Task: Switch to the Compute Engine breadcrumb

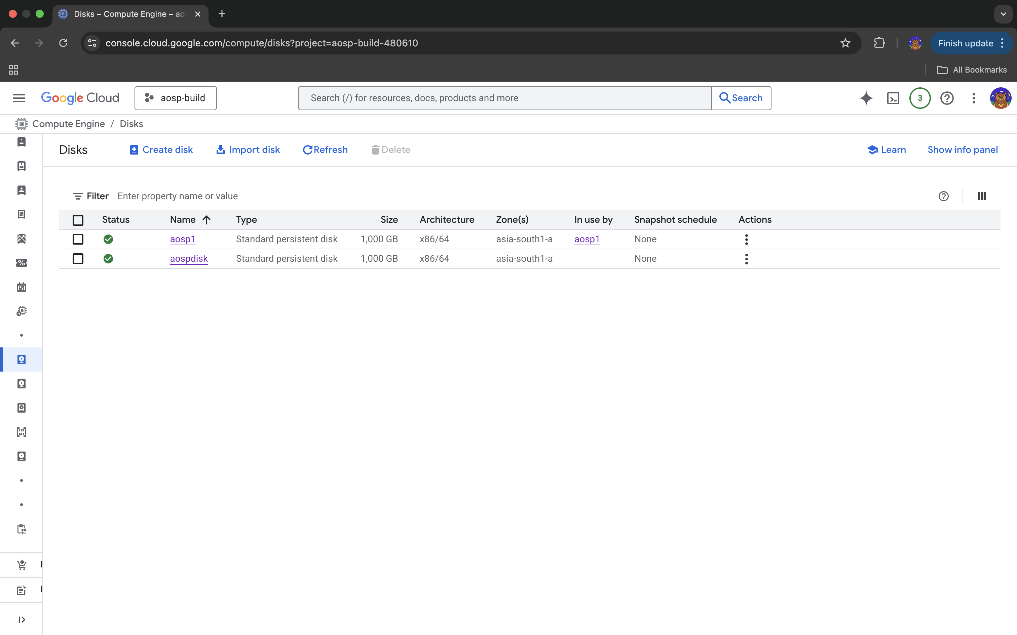Action: coord(69,124)
